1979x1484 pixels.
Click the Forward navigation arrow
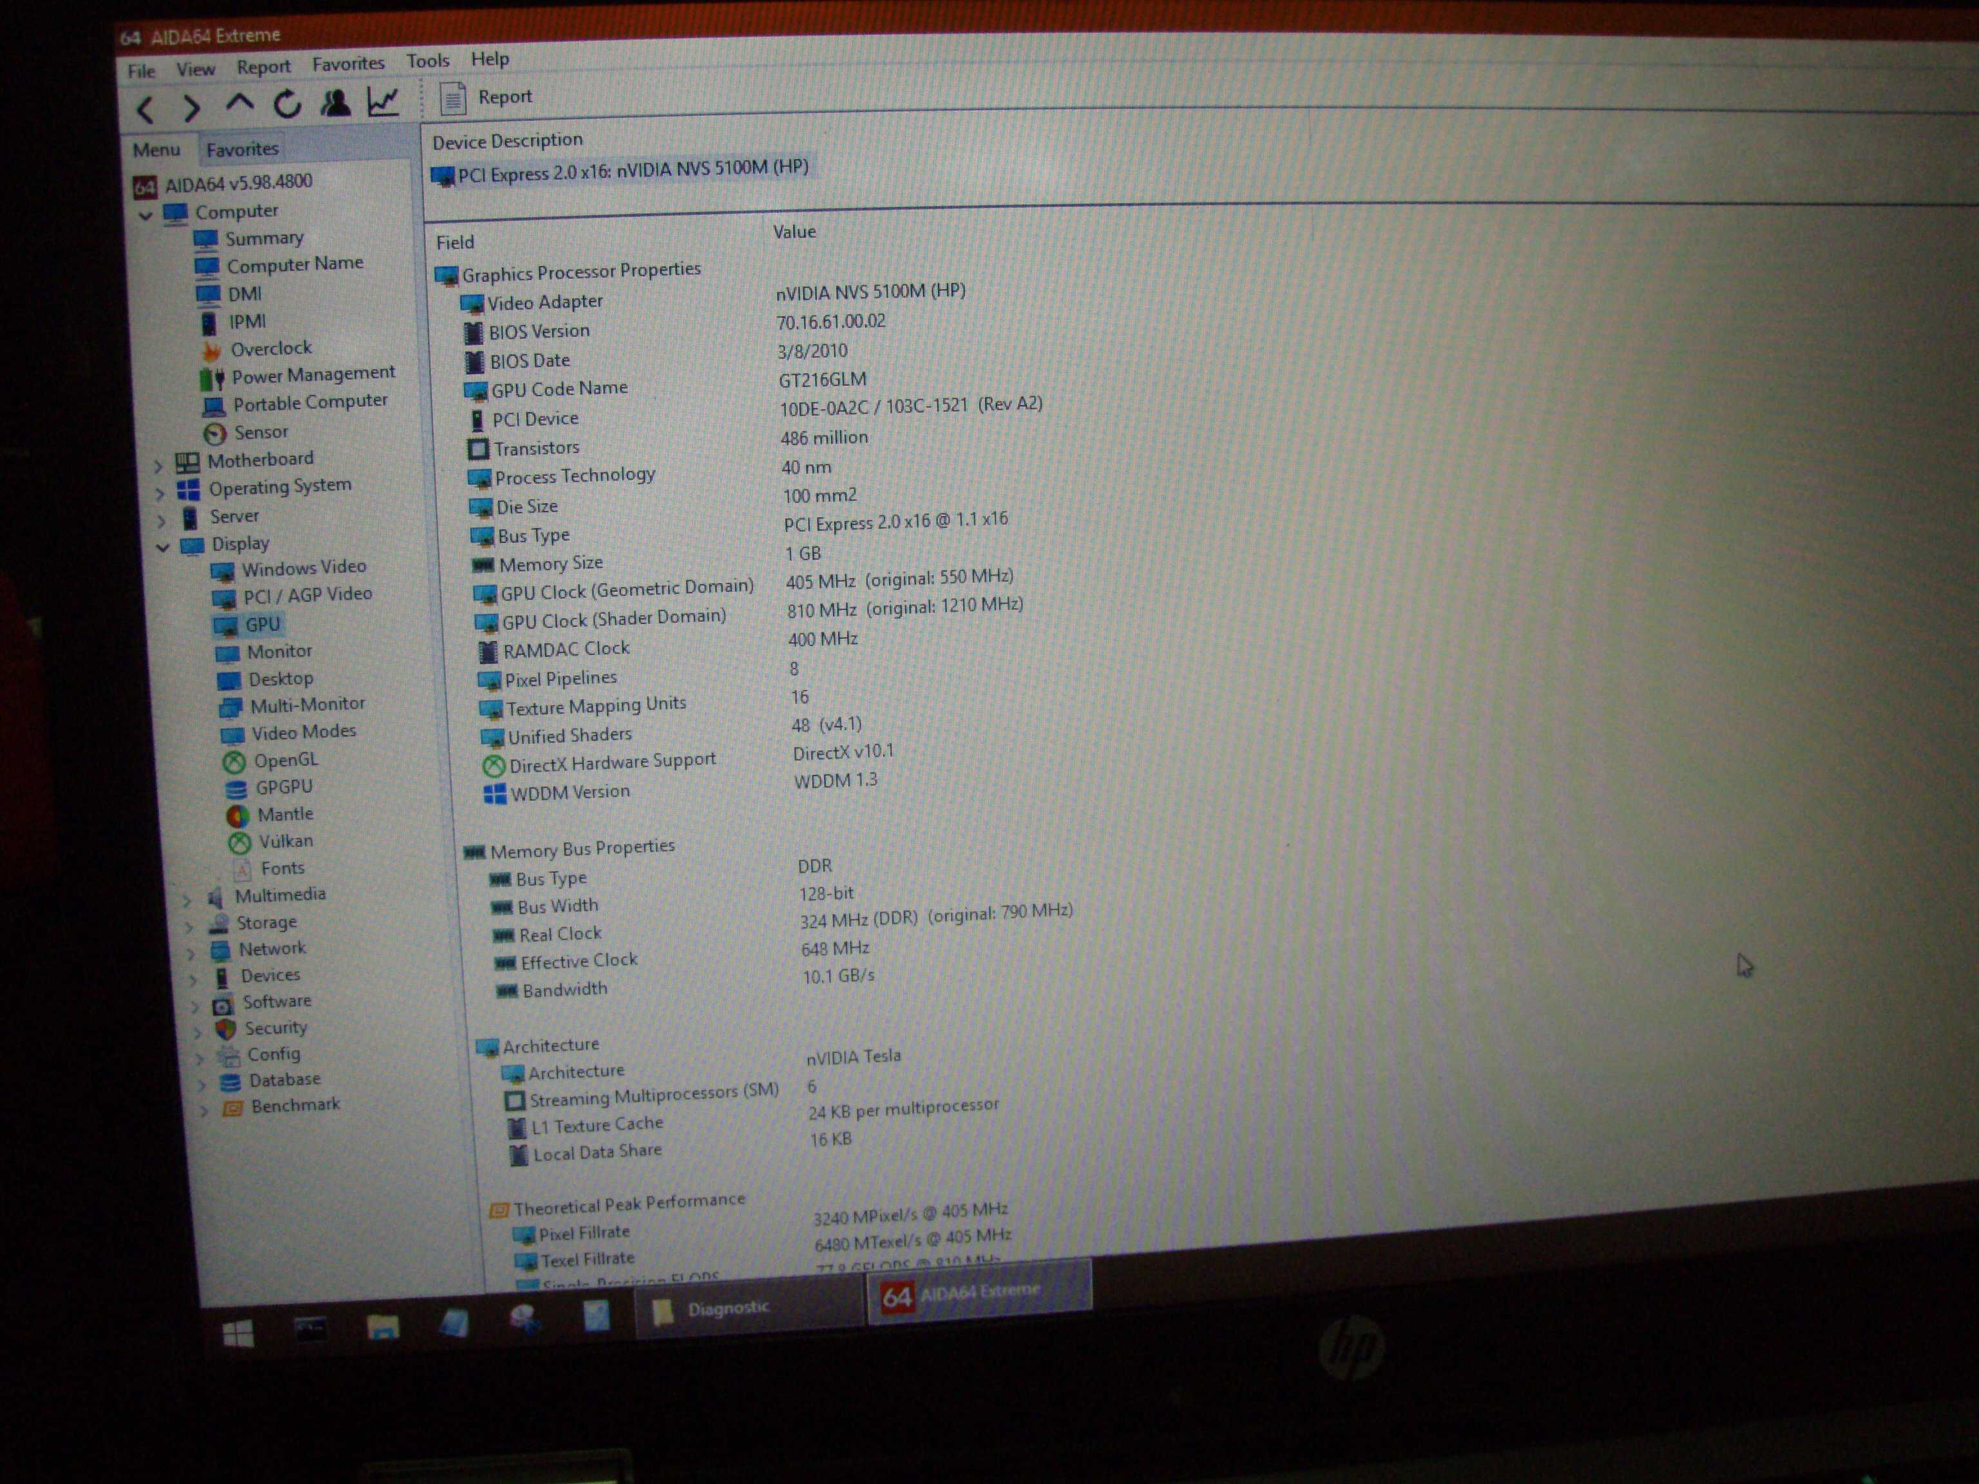[x=191, y=108]
